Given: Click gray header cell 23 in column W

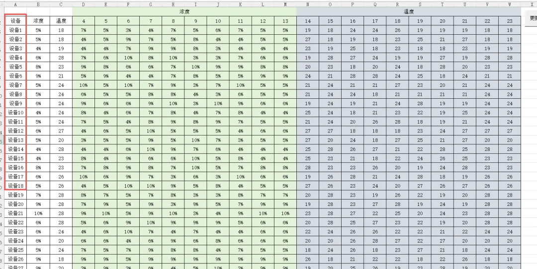Looking at the screenshot, I should [510, 21].
